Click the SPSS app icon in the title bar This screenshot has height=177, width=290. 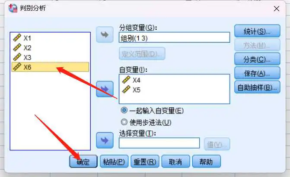[13, 8]
